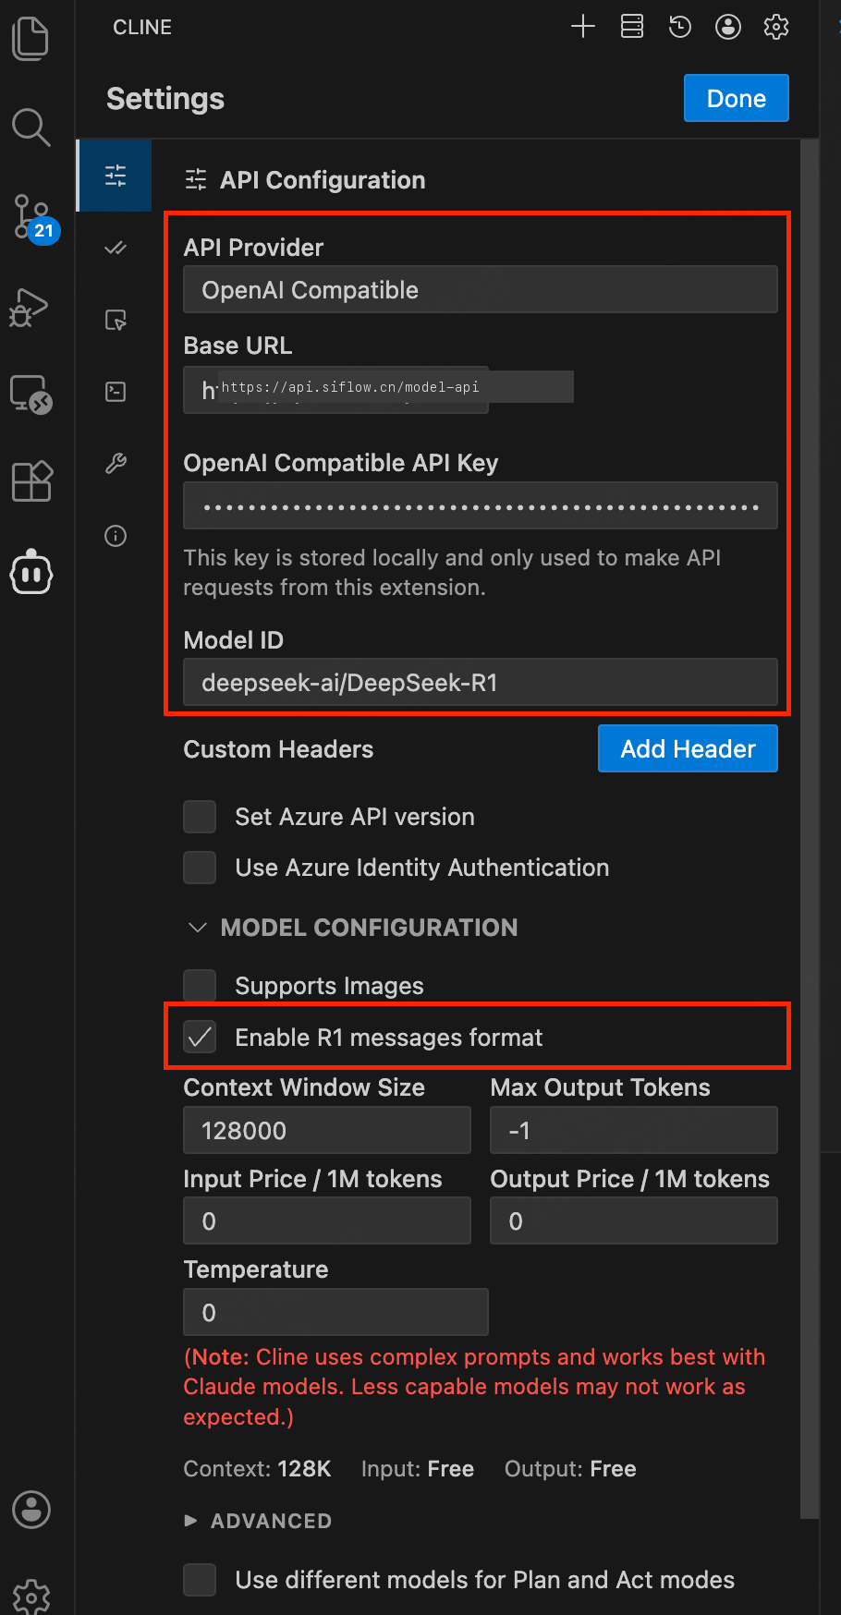841x1615 pixels.
Task: Open the Remote Explorer view
Action: pyautogui.click(x=30, y=395)
